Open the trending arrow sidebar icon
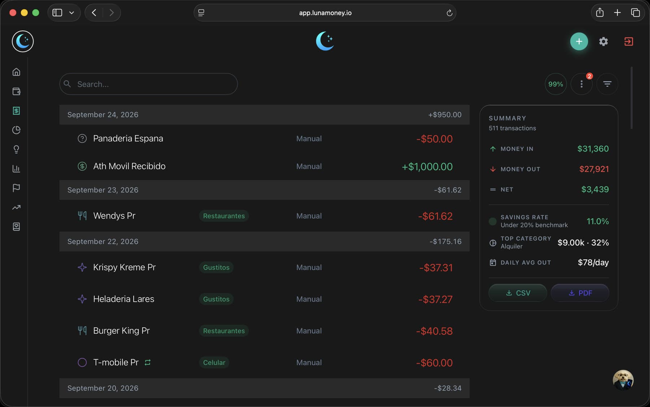 click(16, 207)
